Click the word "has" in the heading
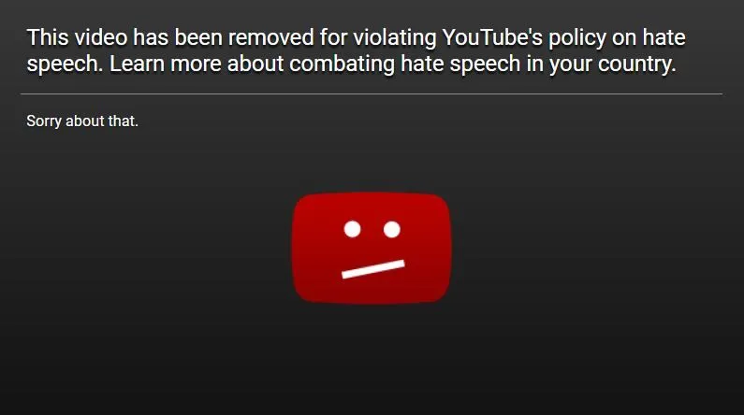This screenshot has height=415, width=744. click(x=151, y=38)
